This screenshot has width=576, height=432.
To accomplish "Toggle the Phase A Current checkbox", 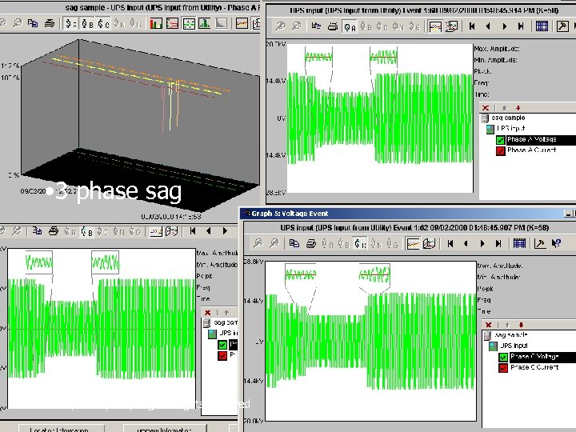I will (501, 150).
